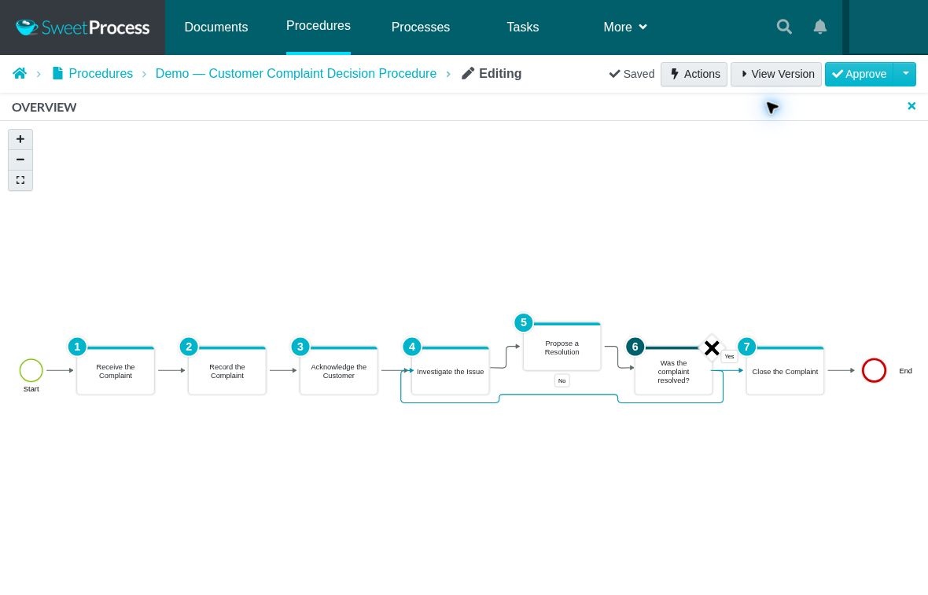Select Record the Complaint step box

[227, 371]
